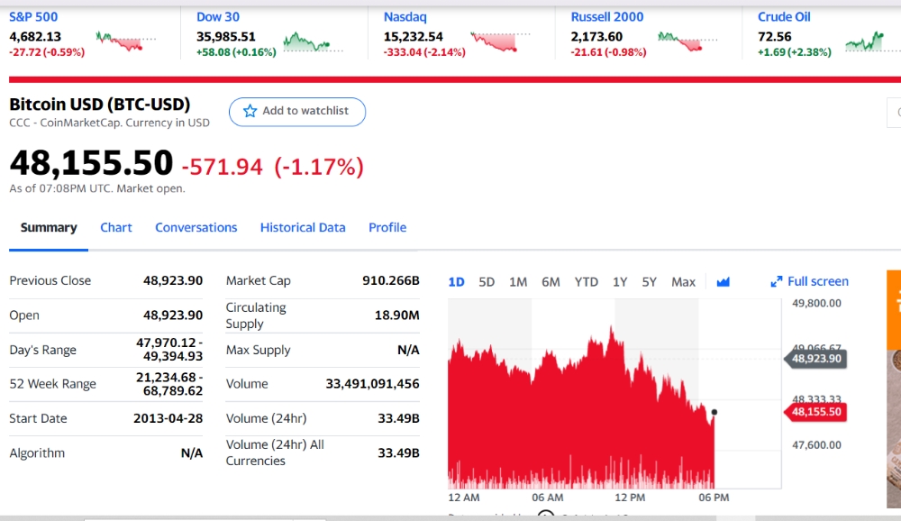Go to the Historical Data tab
The height and width of the screenshot is (521, 901).
[303, 228]
